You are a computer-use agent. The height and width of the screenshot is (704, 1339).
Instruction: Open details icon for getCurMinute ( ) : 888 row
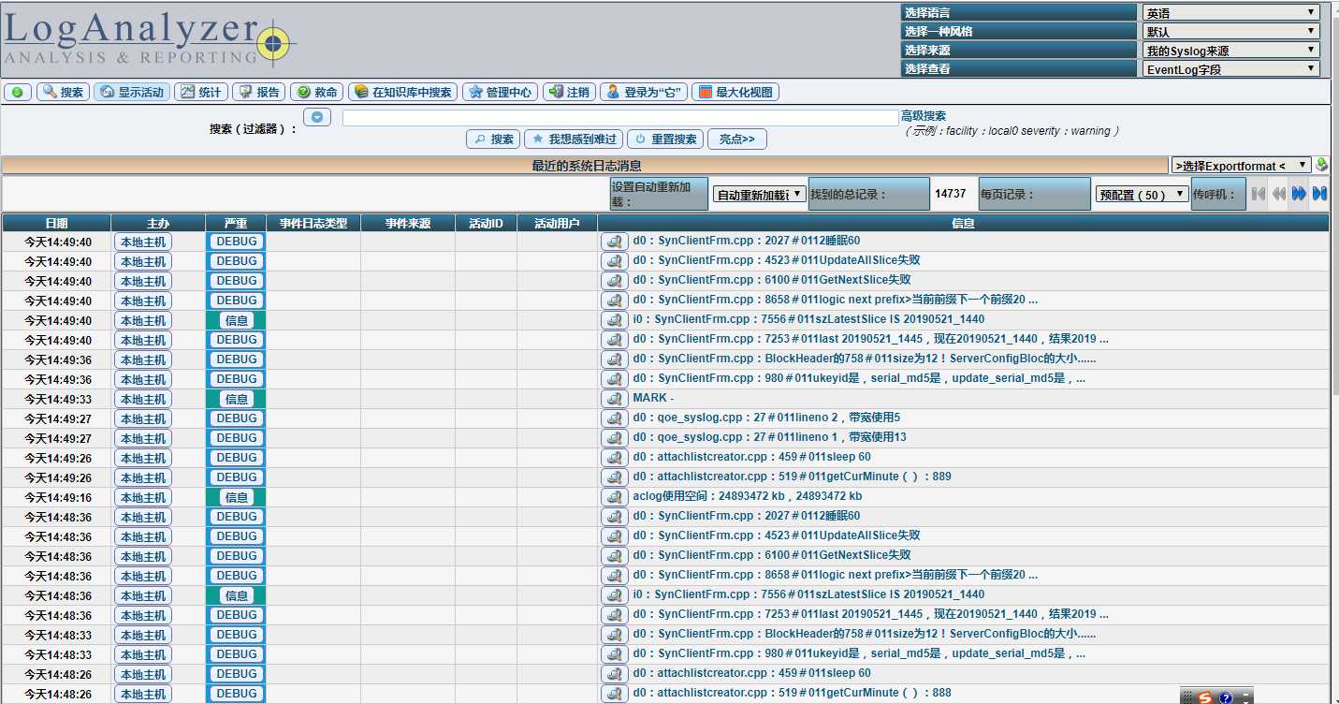coord(614,694)
